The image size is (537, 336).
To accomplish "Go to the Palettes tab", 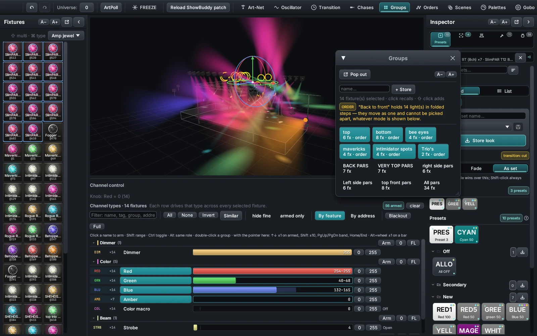I will (x=493, y=7).
